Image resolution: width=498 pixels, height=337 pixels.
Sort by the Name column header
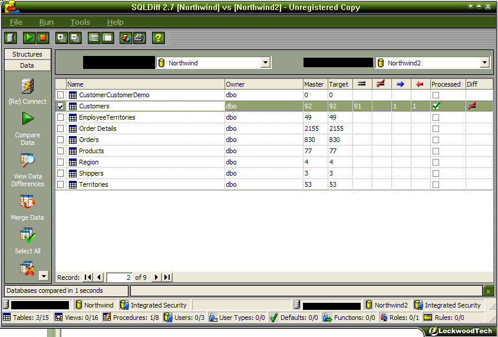coord(146,84)
